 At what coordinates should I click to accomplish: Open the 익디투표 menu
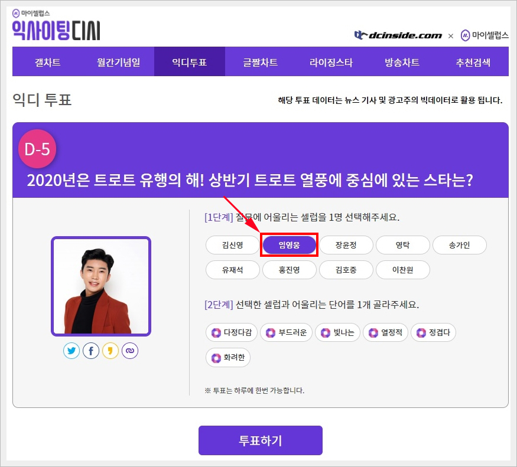190,62
